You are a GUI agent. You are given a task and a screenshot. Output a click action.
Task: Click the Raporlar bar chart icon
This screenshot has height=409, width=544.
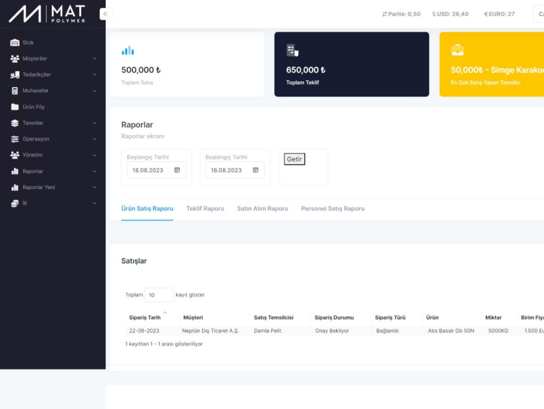point(15,171)
